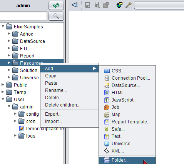This screenshot has width=184, height=164.
Task: Expand the logs folder arrow
Action: (15, 136)
